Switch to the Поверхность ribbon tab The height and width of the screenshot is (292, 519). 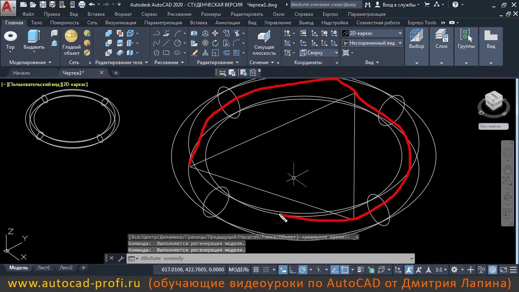point(64,23)
